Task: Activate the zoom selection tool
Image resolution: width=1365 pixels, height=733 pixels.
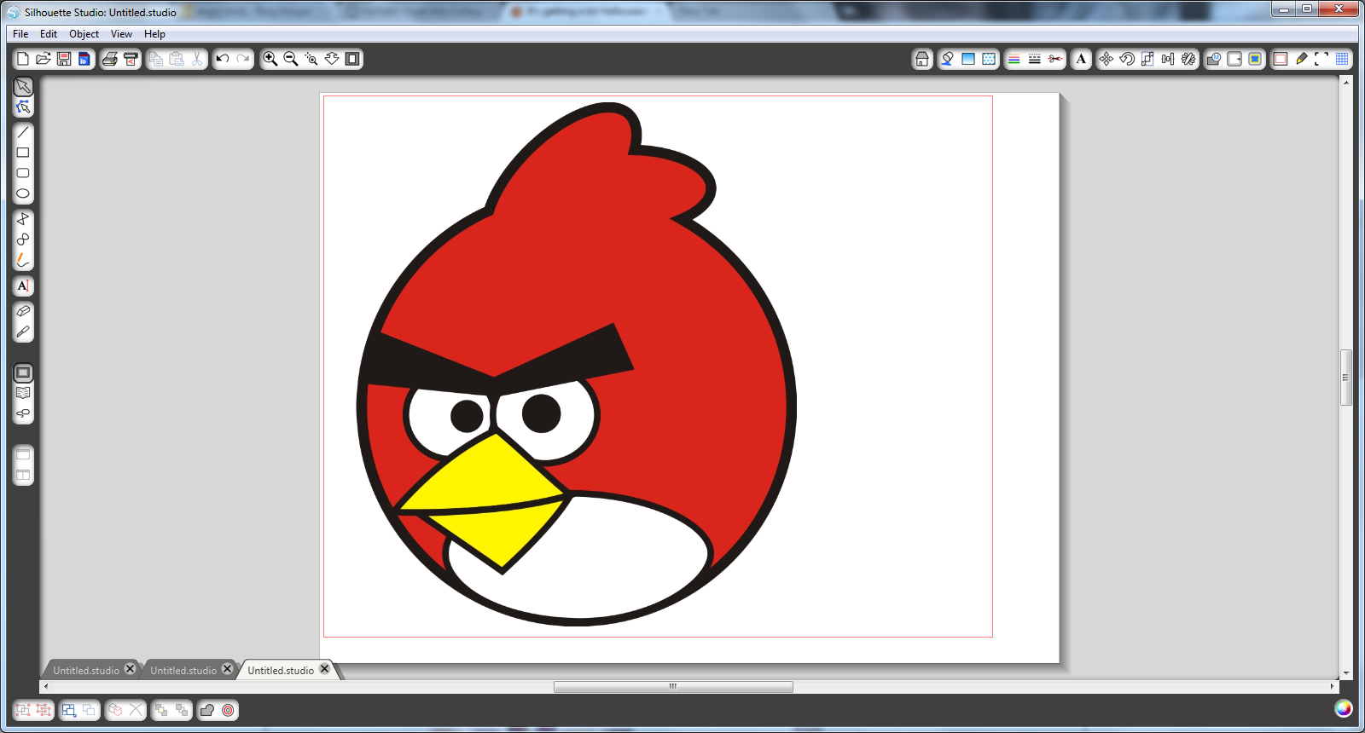Action: 311,59
